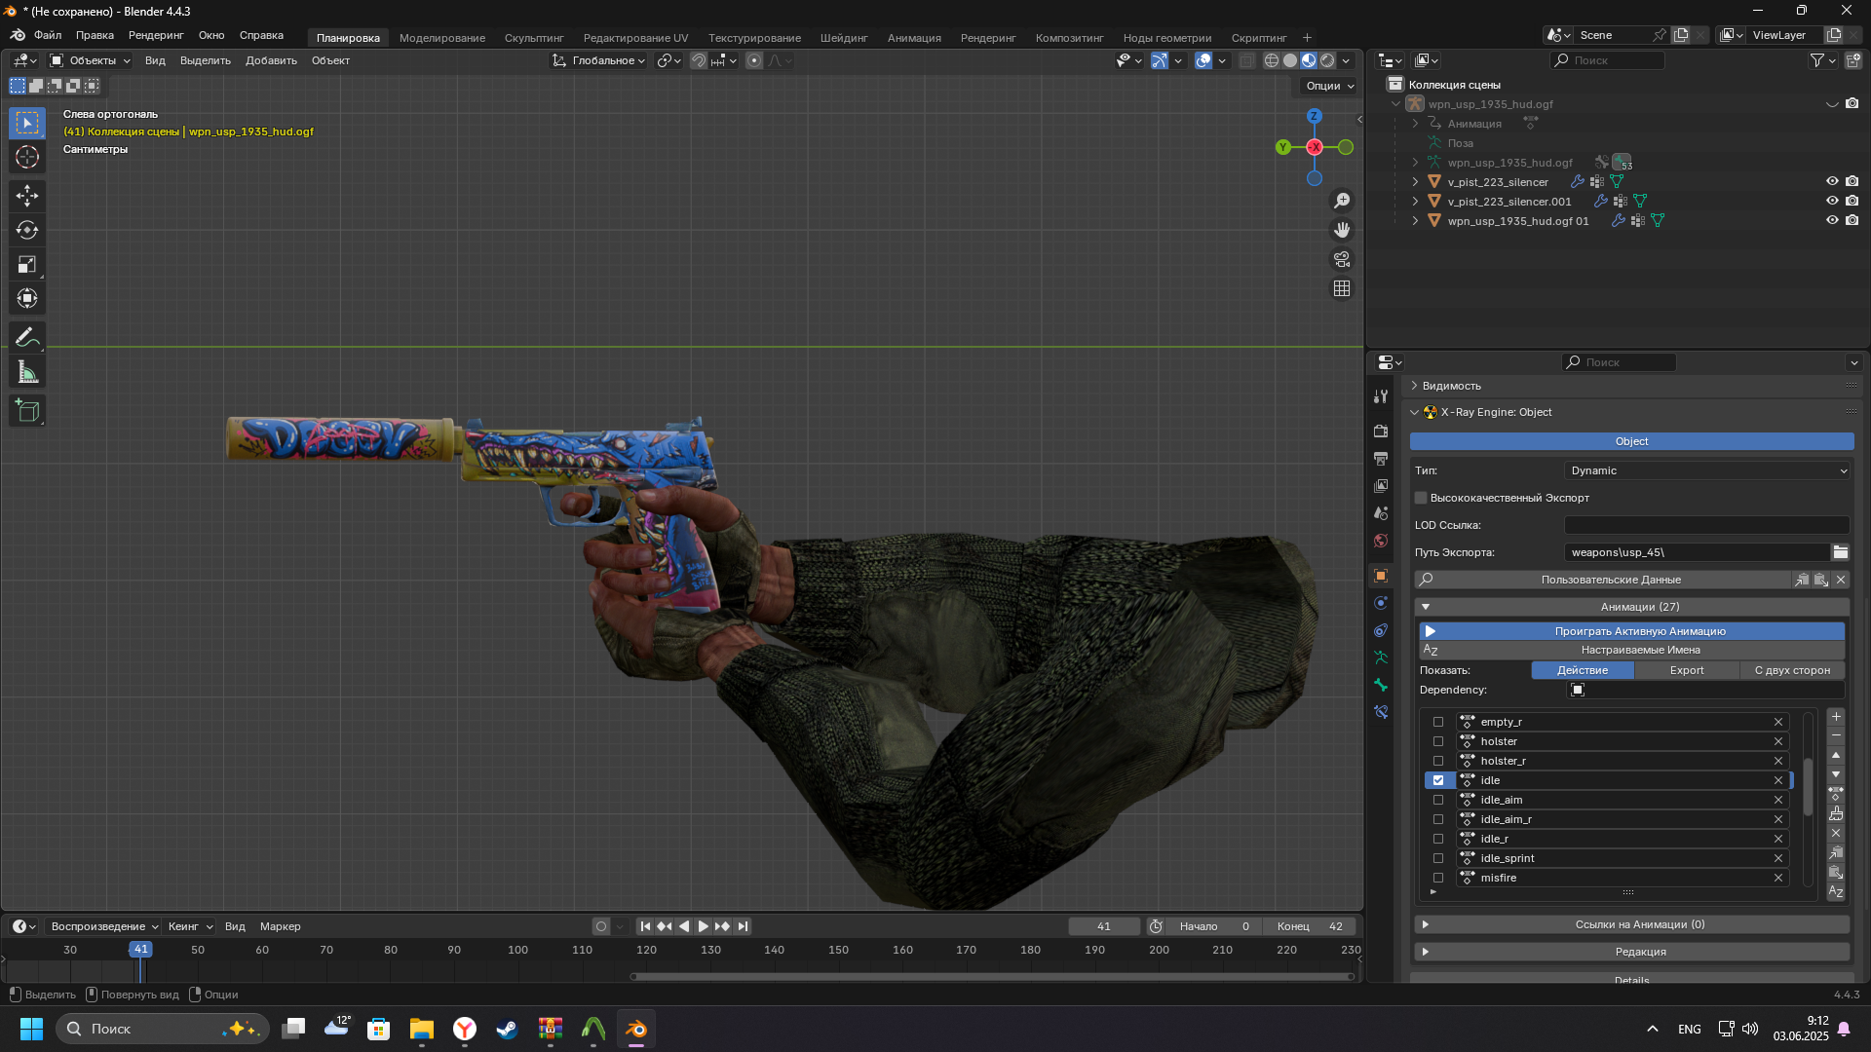Enable the idle_aim animation checkbox
1871x1052 pixels.
(x=1438, y=800)
